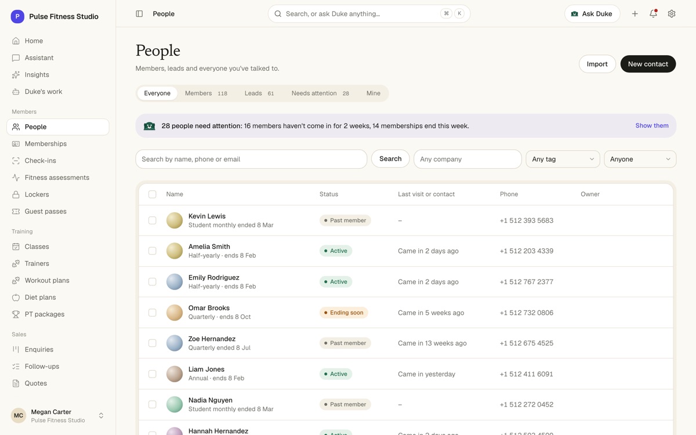Open notifications bell
The width and height of the screenshot is (696, 435).
[653, 14]
